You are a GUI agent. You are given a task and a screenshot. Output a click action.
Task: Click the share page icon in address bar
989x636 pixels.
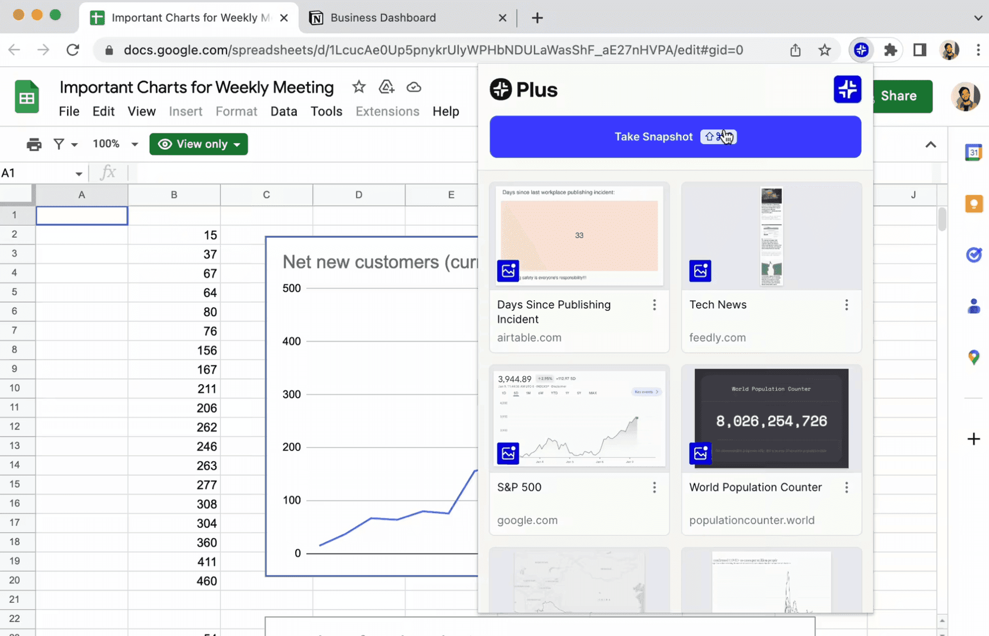[x=795, y=50]
